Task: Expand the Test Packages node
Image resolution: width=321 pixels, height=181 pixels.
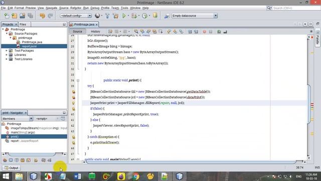Action: pos(7,50)
